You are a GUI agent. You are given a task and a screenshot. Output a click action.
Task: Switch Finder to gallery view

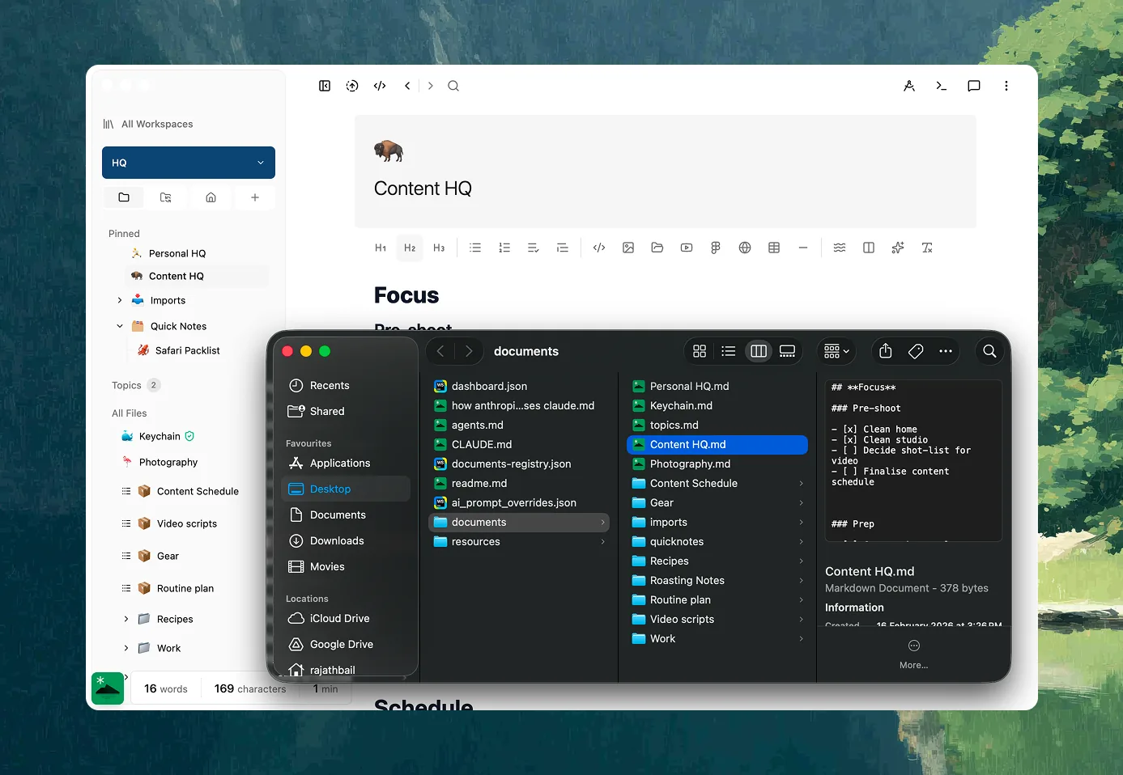click(788, 351)
